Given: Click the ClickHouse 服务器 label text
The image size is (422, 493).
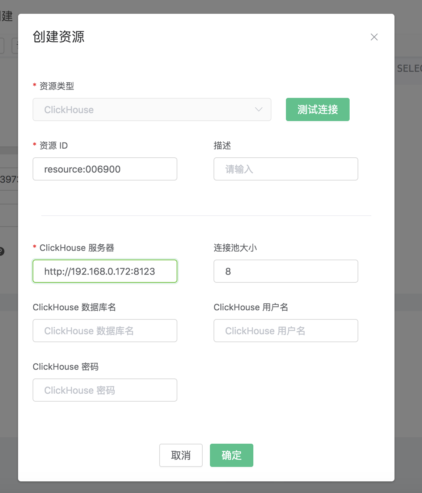Looking at the screenshot, I should click(77, 248).
